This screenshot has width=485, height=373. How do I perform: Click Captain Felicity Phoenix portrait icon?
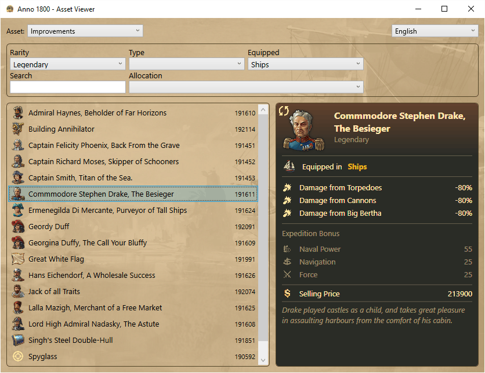pos(18,145)
